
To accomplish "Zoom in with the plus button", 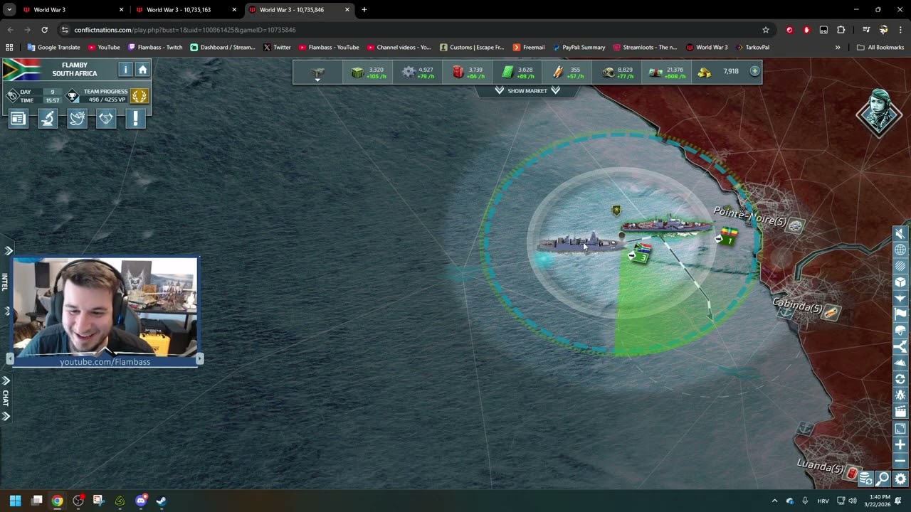I will coord(900,445).
